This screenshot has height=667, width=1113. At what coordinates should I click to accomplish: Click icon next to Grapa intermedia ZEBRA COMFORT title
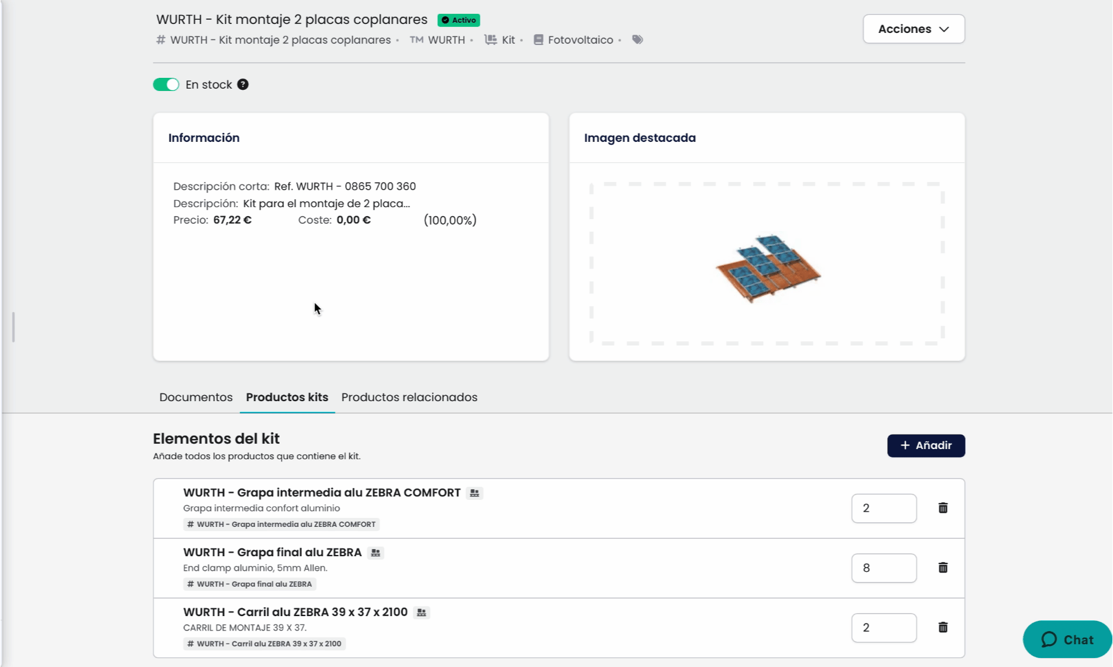474,493
